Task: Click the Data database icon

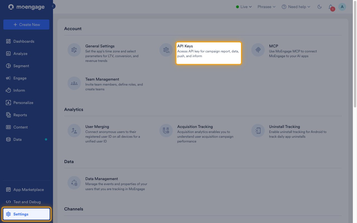Action: [8, 139]
